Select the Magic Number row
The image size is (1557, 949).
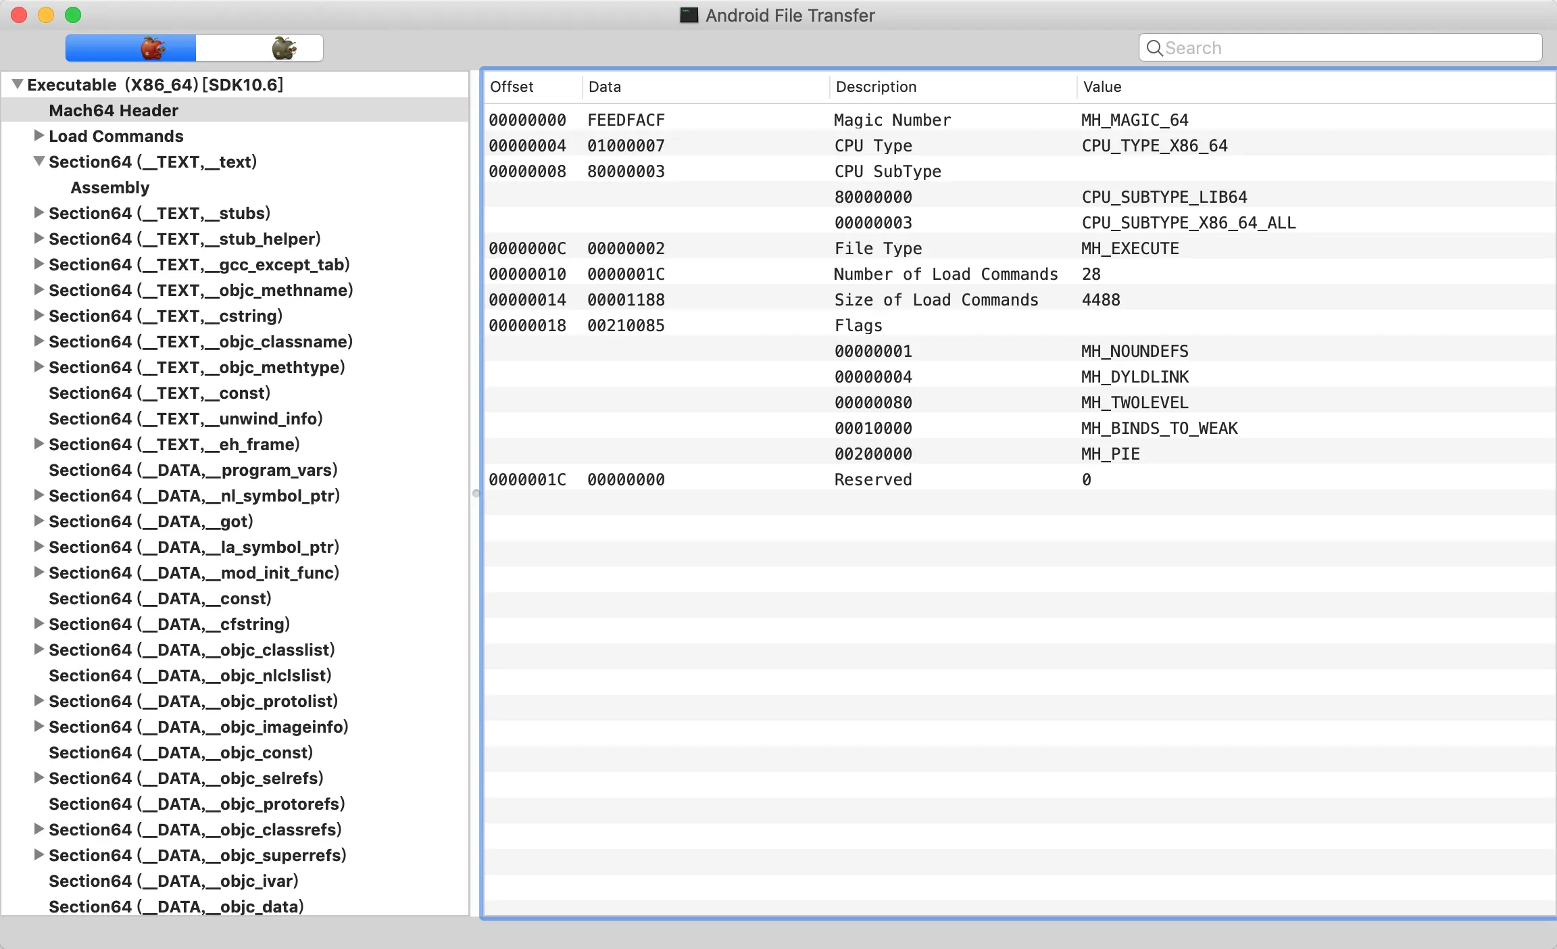[x=892, y=120]
